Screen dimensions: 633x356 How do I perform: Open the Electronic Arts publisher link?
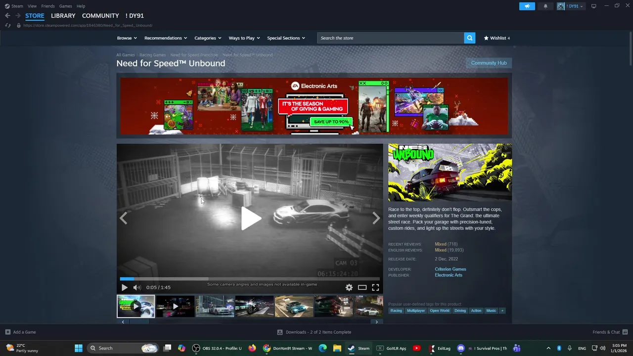point(449,275)
